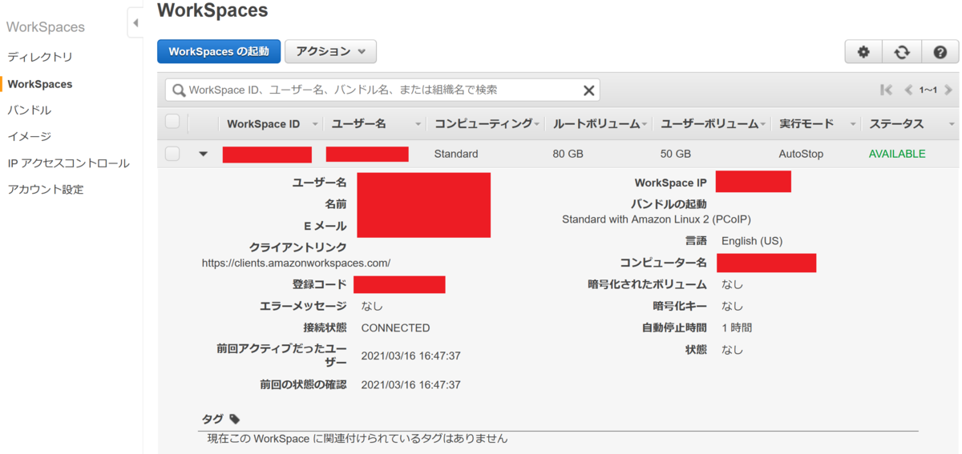Click the 1~1 pagination count text
The height and width of the screenshot is (454, 962).
pyautogui.click(x=928, y=90)
